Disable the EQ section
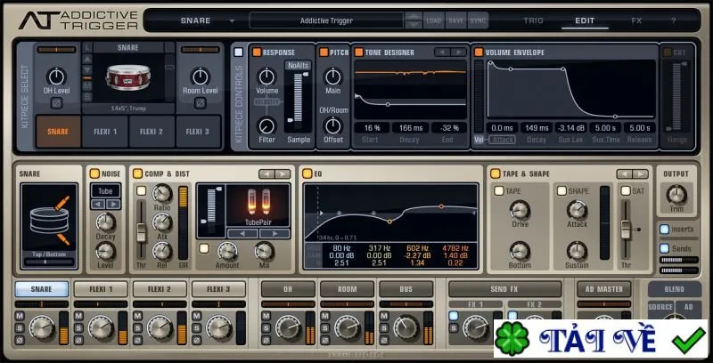713x363 pixels. pyautogui.click(x=307, y=173)
